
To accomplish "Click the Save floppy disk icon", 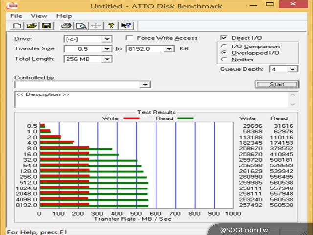I will tap(45, 25).
